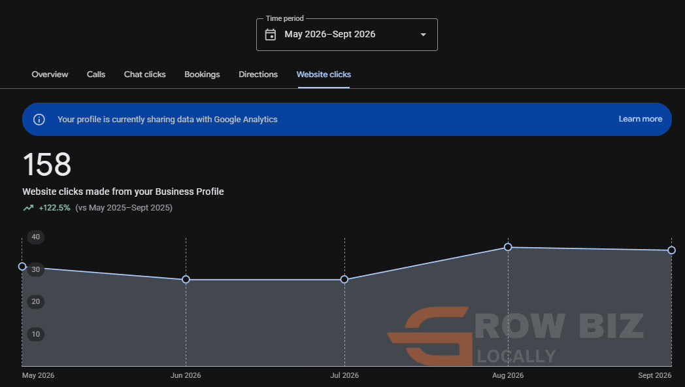Click the Aug 2026 data point
Image resolution: width=685 pixels, height=387 pixels.
[508, 247]
